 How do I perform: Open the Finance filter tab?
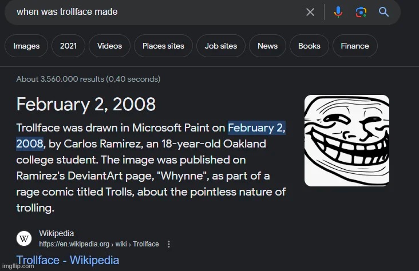[355, 46]
